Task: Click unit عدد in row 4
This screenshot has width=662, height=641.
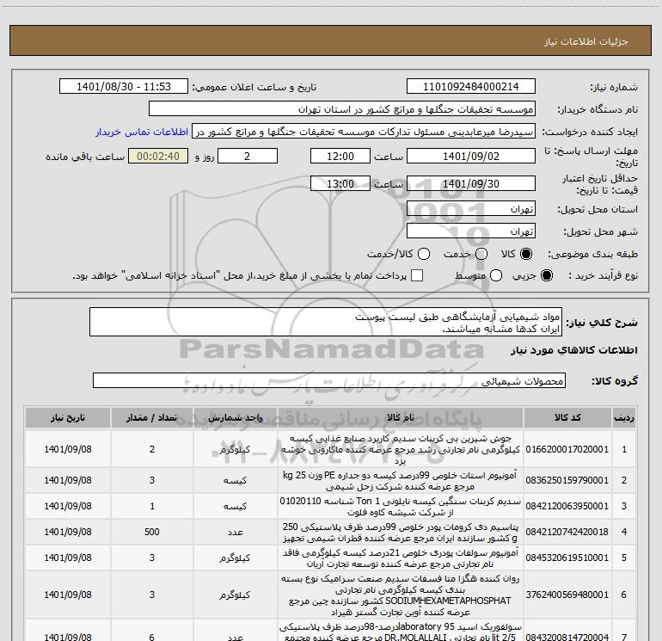Action: 236,532
